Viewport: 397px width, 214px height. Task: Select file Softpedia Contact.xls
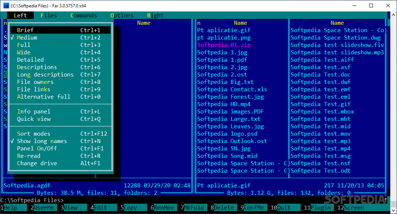232,89
